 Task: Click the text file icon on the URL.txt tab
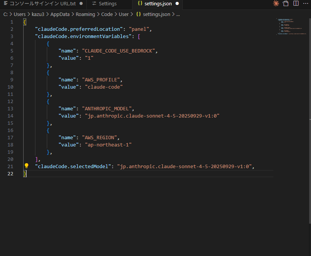(x=5, y=3)
